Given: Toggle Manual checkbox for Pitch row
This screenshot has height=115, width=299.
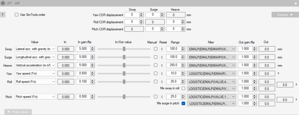Looking at the screenshot, I should pos(156,96).
